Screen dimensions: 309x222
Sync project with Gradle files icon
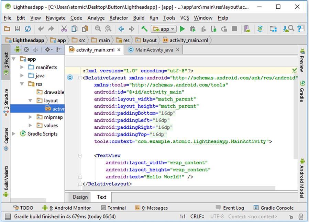(x=260, y=29)
